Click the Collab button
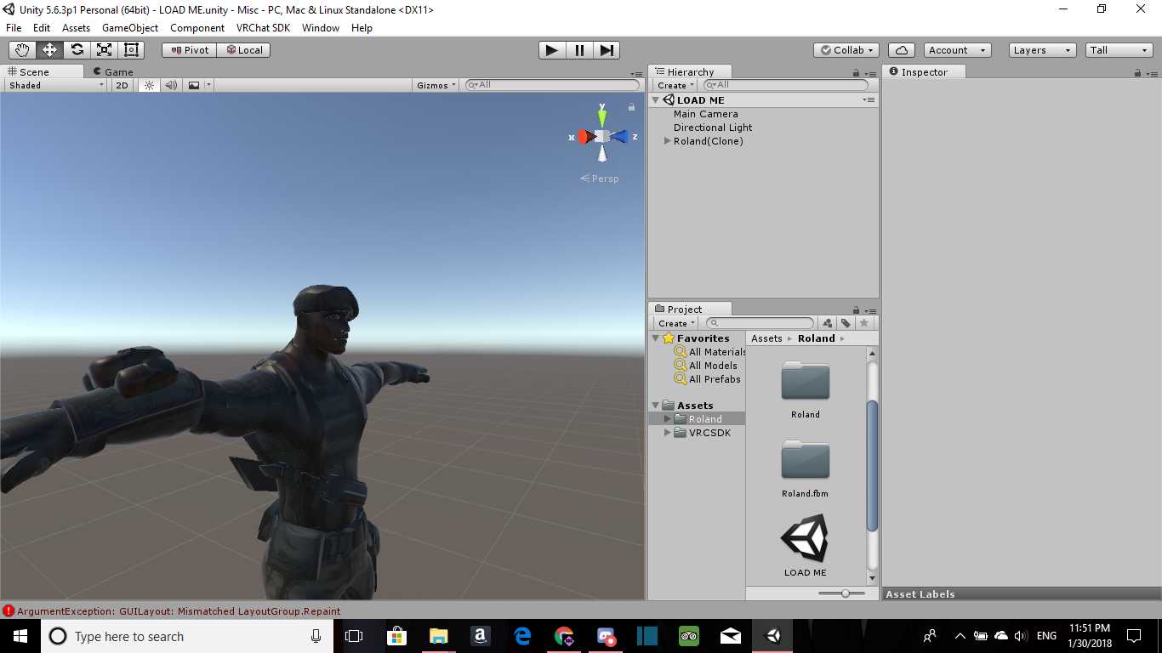The height and width of the screenshot is (653, 1162). tap(846, 50)
